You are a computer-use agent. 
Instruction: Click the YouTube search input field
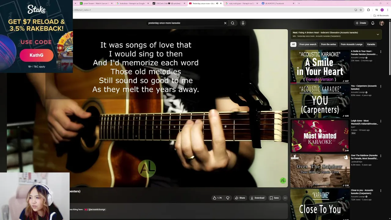[185, 23]
